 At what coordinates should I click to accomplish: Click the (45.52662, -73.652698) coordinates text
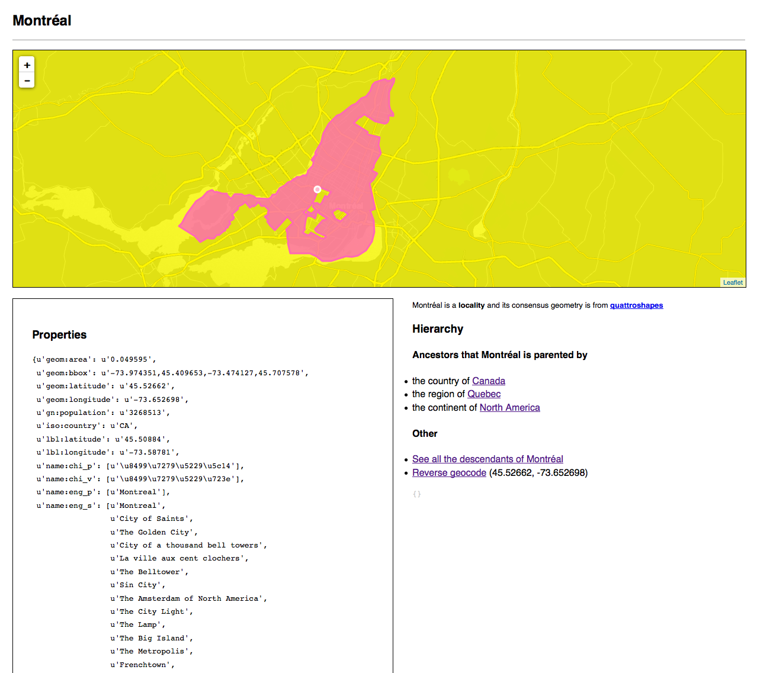click(538, 472)
